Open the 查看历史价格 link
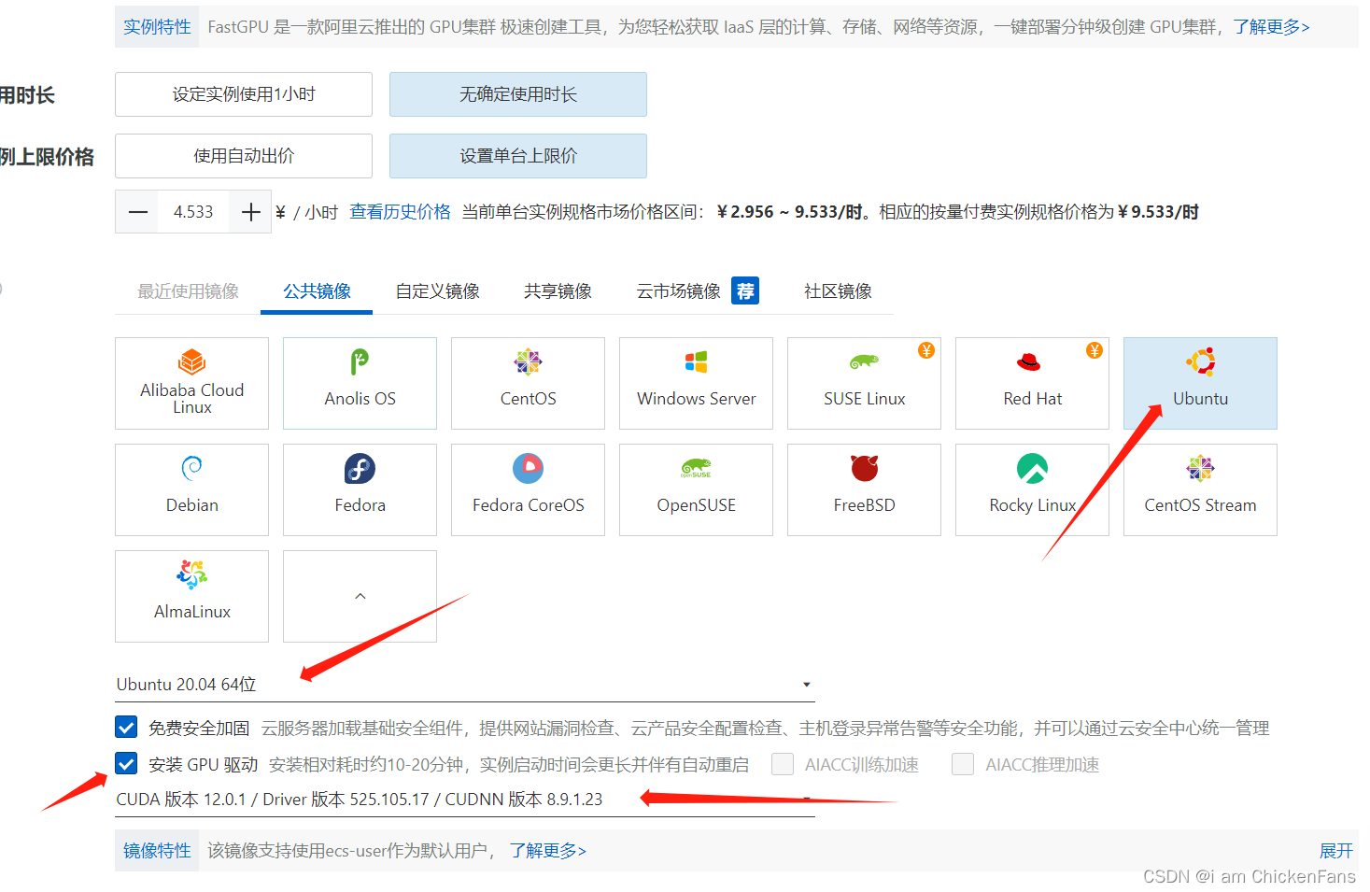Viewport: 1370px width, 892px height. tap(400, 212)
